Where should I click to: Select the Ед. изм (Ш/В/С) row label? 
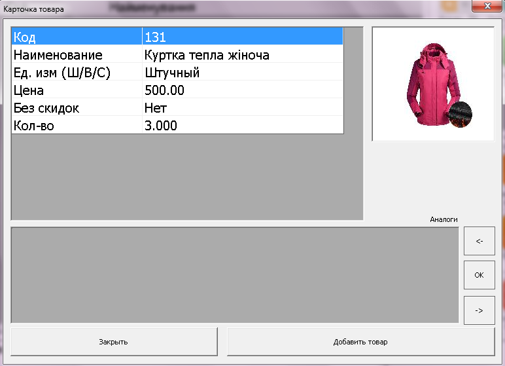(76, 73)
